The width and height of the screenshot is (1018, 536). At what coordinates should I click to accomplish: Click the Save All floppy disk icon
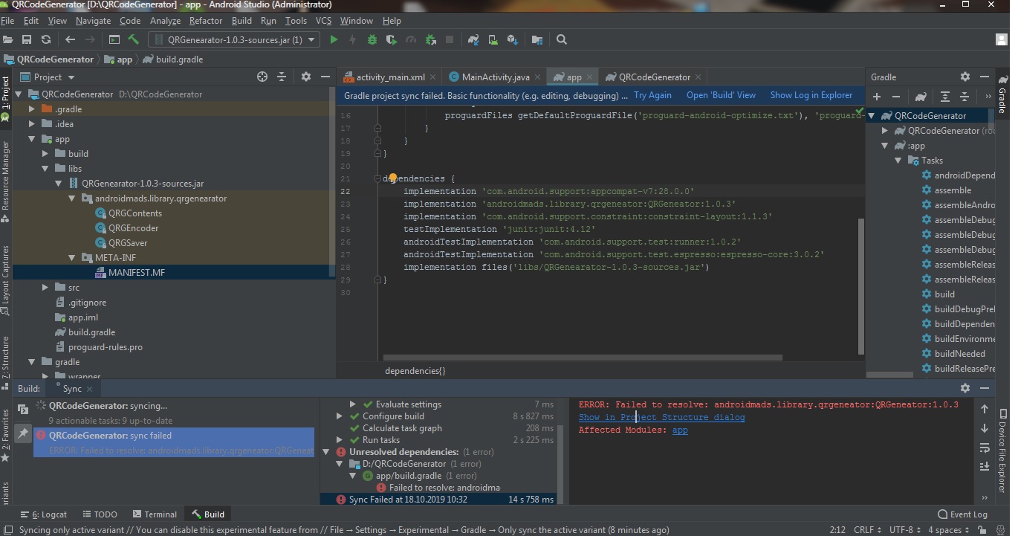click(27, 39)
